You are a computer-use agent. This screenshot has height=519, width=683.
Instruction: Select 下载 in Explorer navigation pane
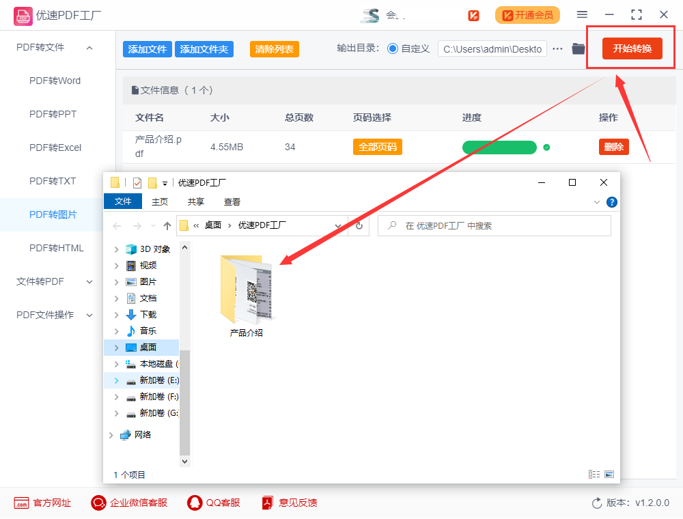(x=141, y=315)
